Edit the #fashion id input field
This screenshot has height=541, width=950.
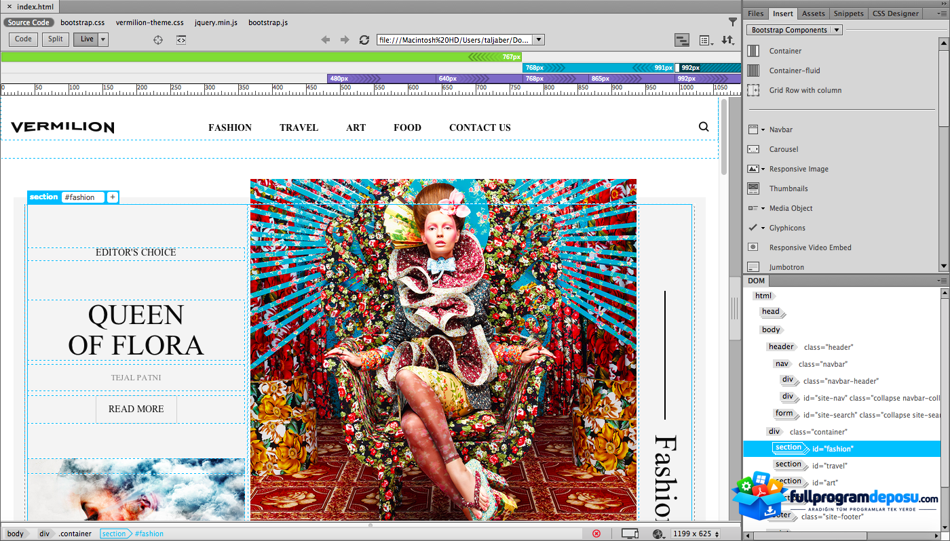83,197
